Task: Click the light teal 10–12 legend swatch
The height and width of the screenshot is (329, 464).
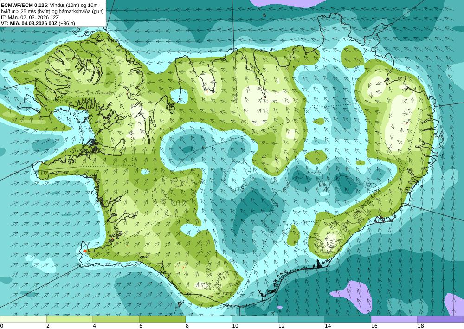Action: click(x=255, y=319)
